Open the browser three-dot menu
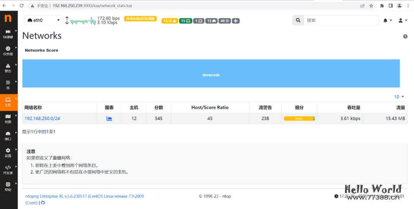 (408, 5)
